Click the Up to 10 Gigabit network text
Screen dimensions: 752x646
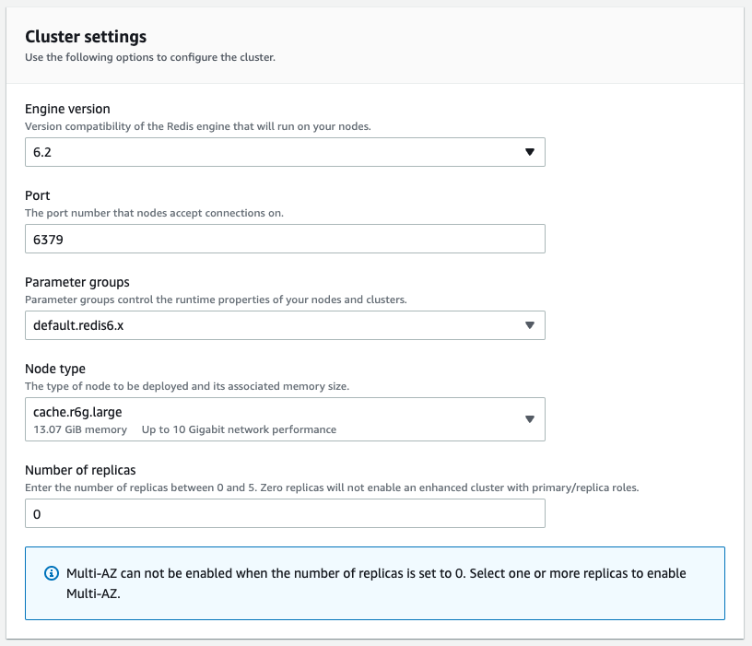point(239,429)
